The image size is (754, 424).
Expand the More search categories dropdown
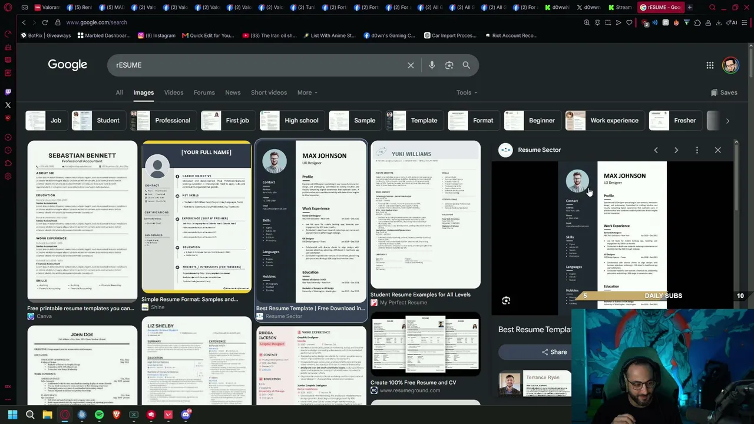(307, 92)
